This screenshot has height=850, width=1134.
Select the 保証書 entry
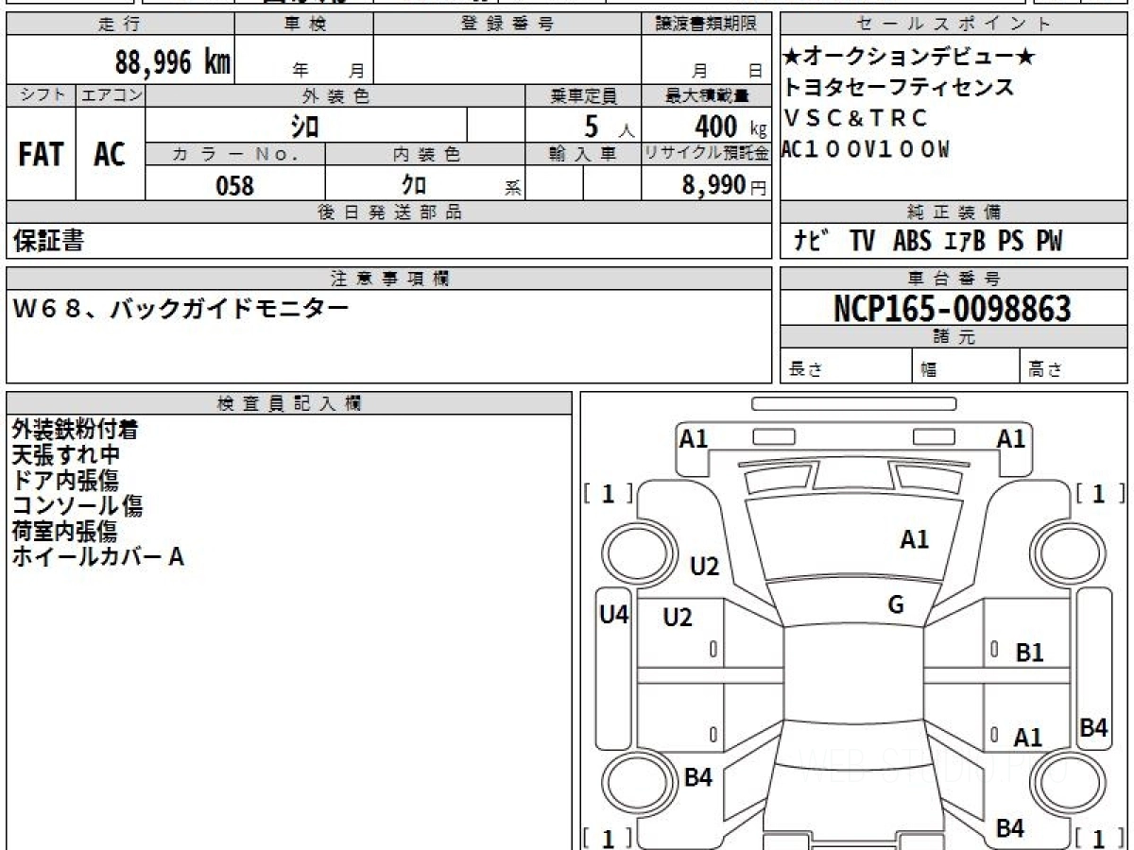pos(48,242)
